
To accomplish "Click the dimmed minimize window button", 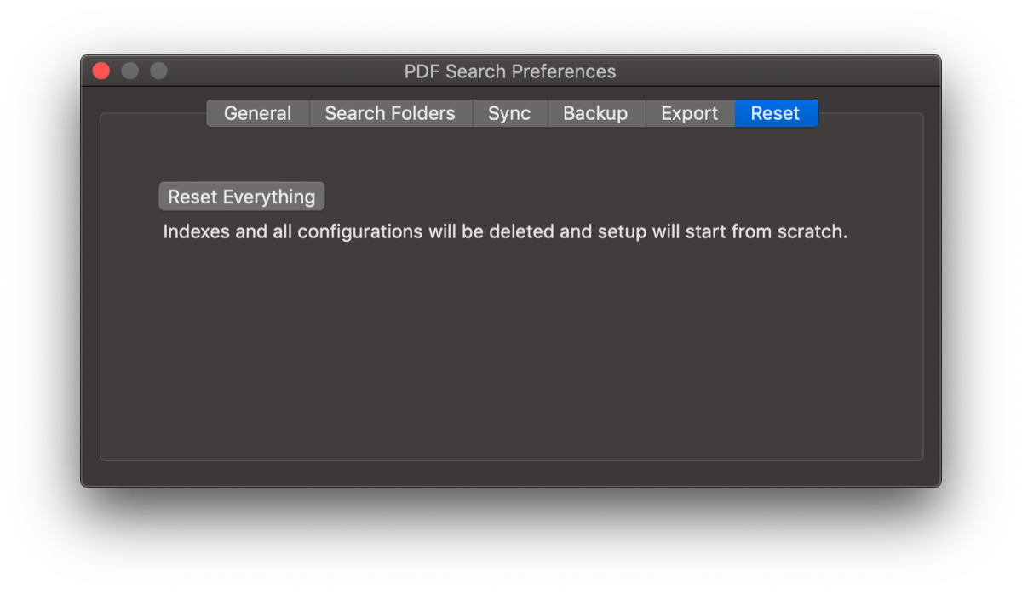I will tap(129, 71).
